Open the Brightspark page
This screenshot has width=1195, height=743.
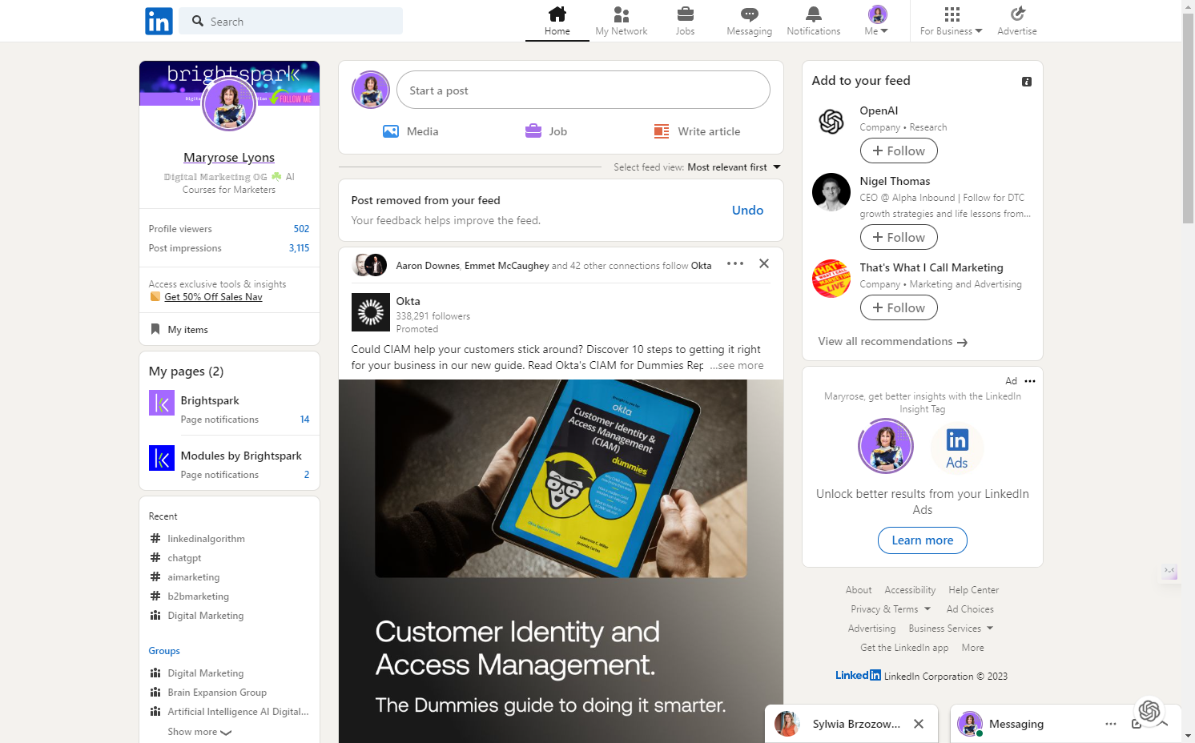tap(210, 400)
